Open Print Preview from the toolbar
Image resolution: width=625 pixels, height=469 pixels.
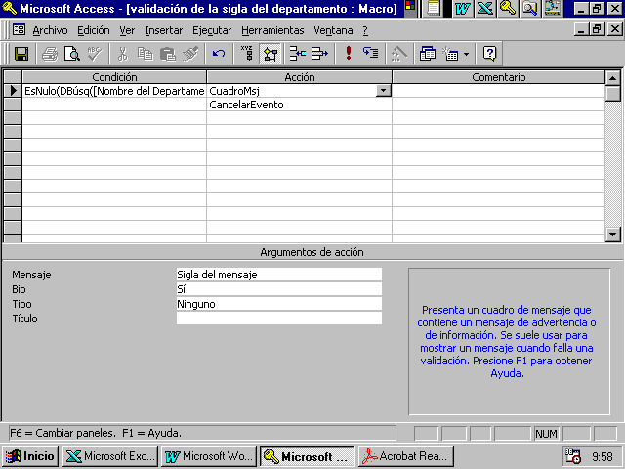pyautogui.click(x=72, y=54)
